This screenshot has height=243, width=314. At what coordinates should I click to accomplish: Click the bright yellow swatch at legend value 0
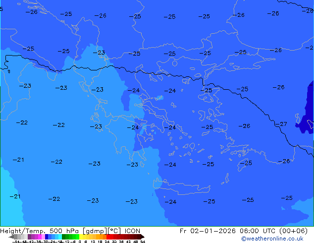(81, 237)
